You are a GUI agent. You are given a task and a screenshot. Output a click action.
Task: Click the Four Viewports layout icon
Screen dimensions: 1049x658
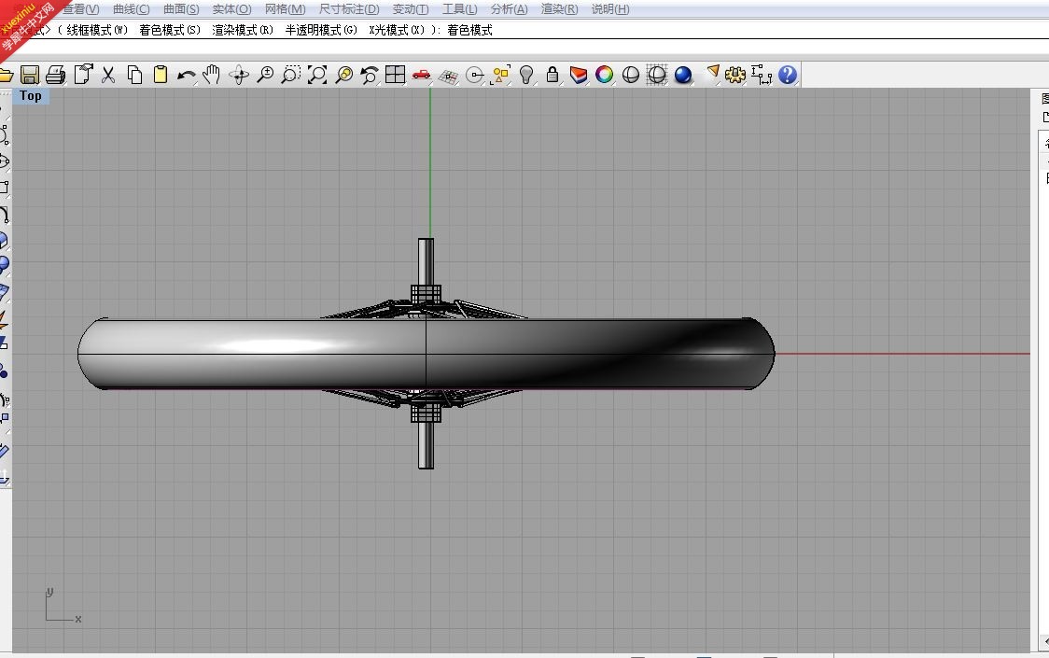point(396,75)
